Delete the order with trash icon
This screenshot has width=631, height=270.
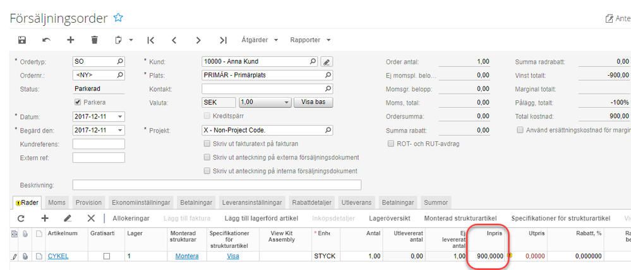94,40
